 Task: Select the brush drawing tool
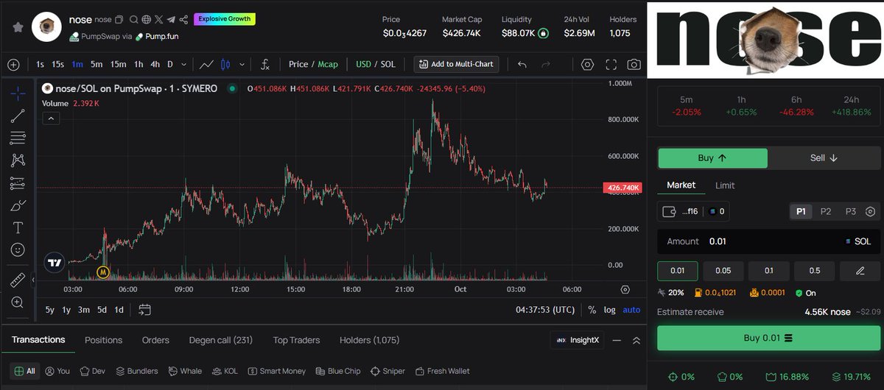[18, 206]
